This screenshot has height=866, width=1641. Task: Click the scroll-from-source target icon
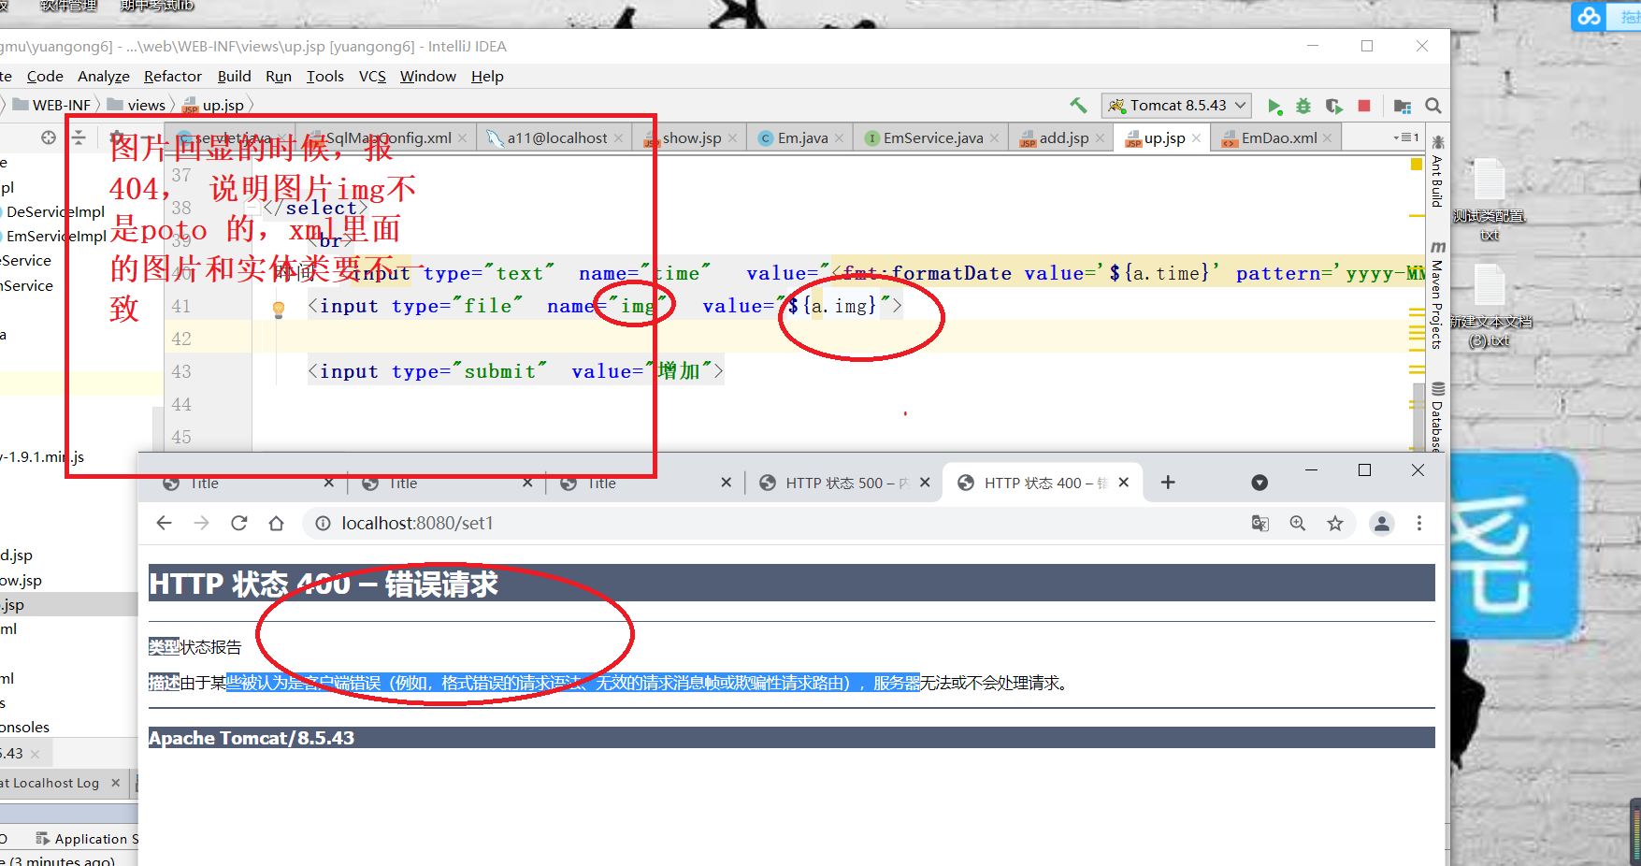coord(49,137)
